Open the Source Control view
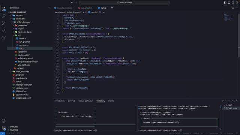240x135 pixels. [x=3, y=23]
